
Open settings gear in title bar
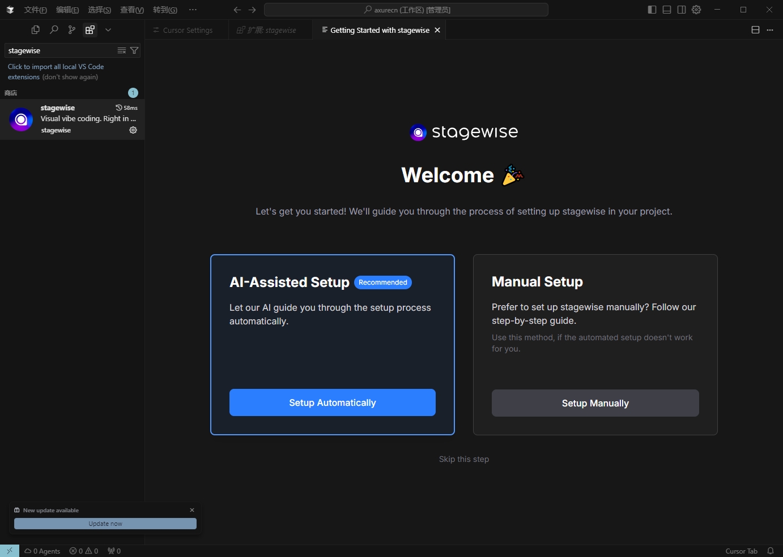tap(696, 10)
